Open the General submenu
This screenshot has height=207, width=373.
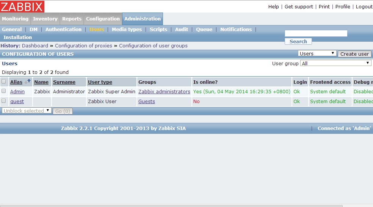12,30
